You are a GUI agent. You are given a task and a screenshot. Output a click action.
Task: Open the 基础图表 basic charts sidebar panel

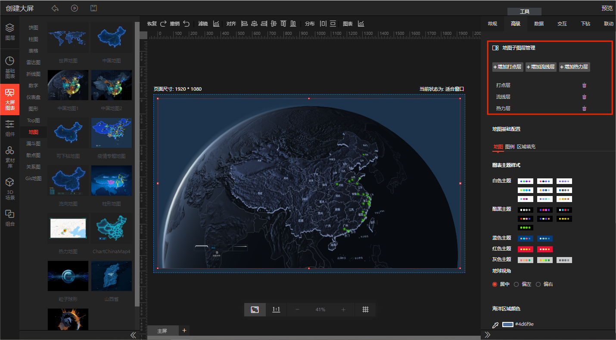[x=10, y=67]
